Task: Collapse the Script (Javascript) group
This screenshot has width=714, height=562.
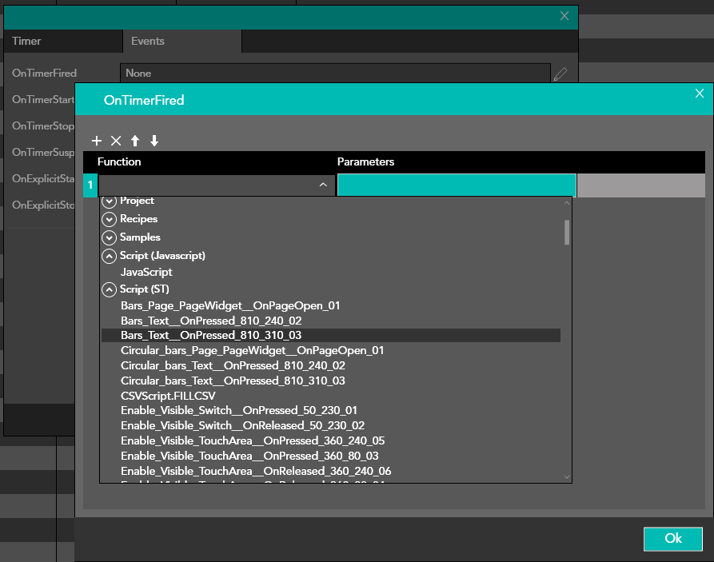Action: tap(110, 256)
